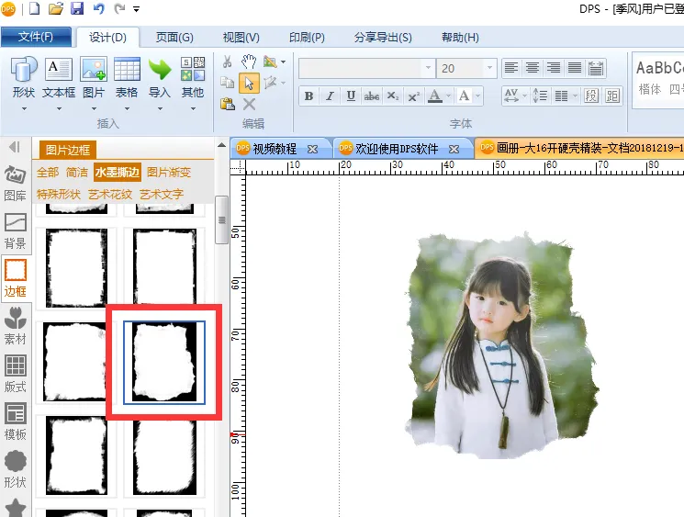684x517 pixels.
Task: Click the 导入 import arrow icon
Action: click(159, 69)
